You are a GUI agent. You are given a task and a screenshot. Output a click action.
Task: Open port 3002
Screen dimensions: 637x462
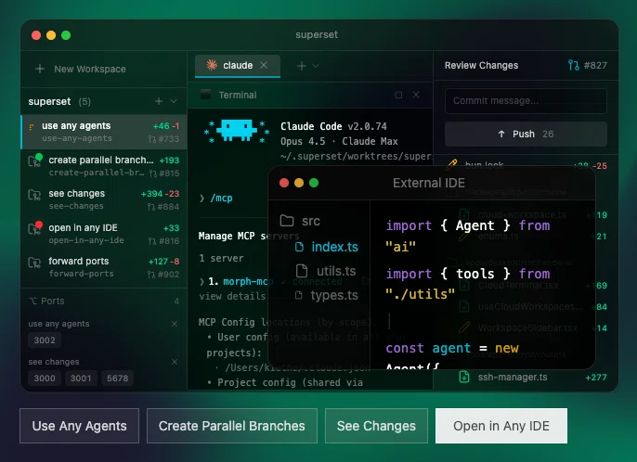[45, 340]
